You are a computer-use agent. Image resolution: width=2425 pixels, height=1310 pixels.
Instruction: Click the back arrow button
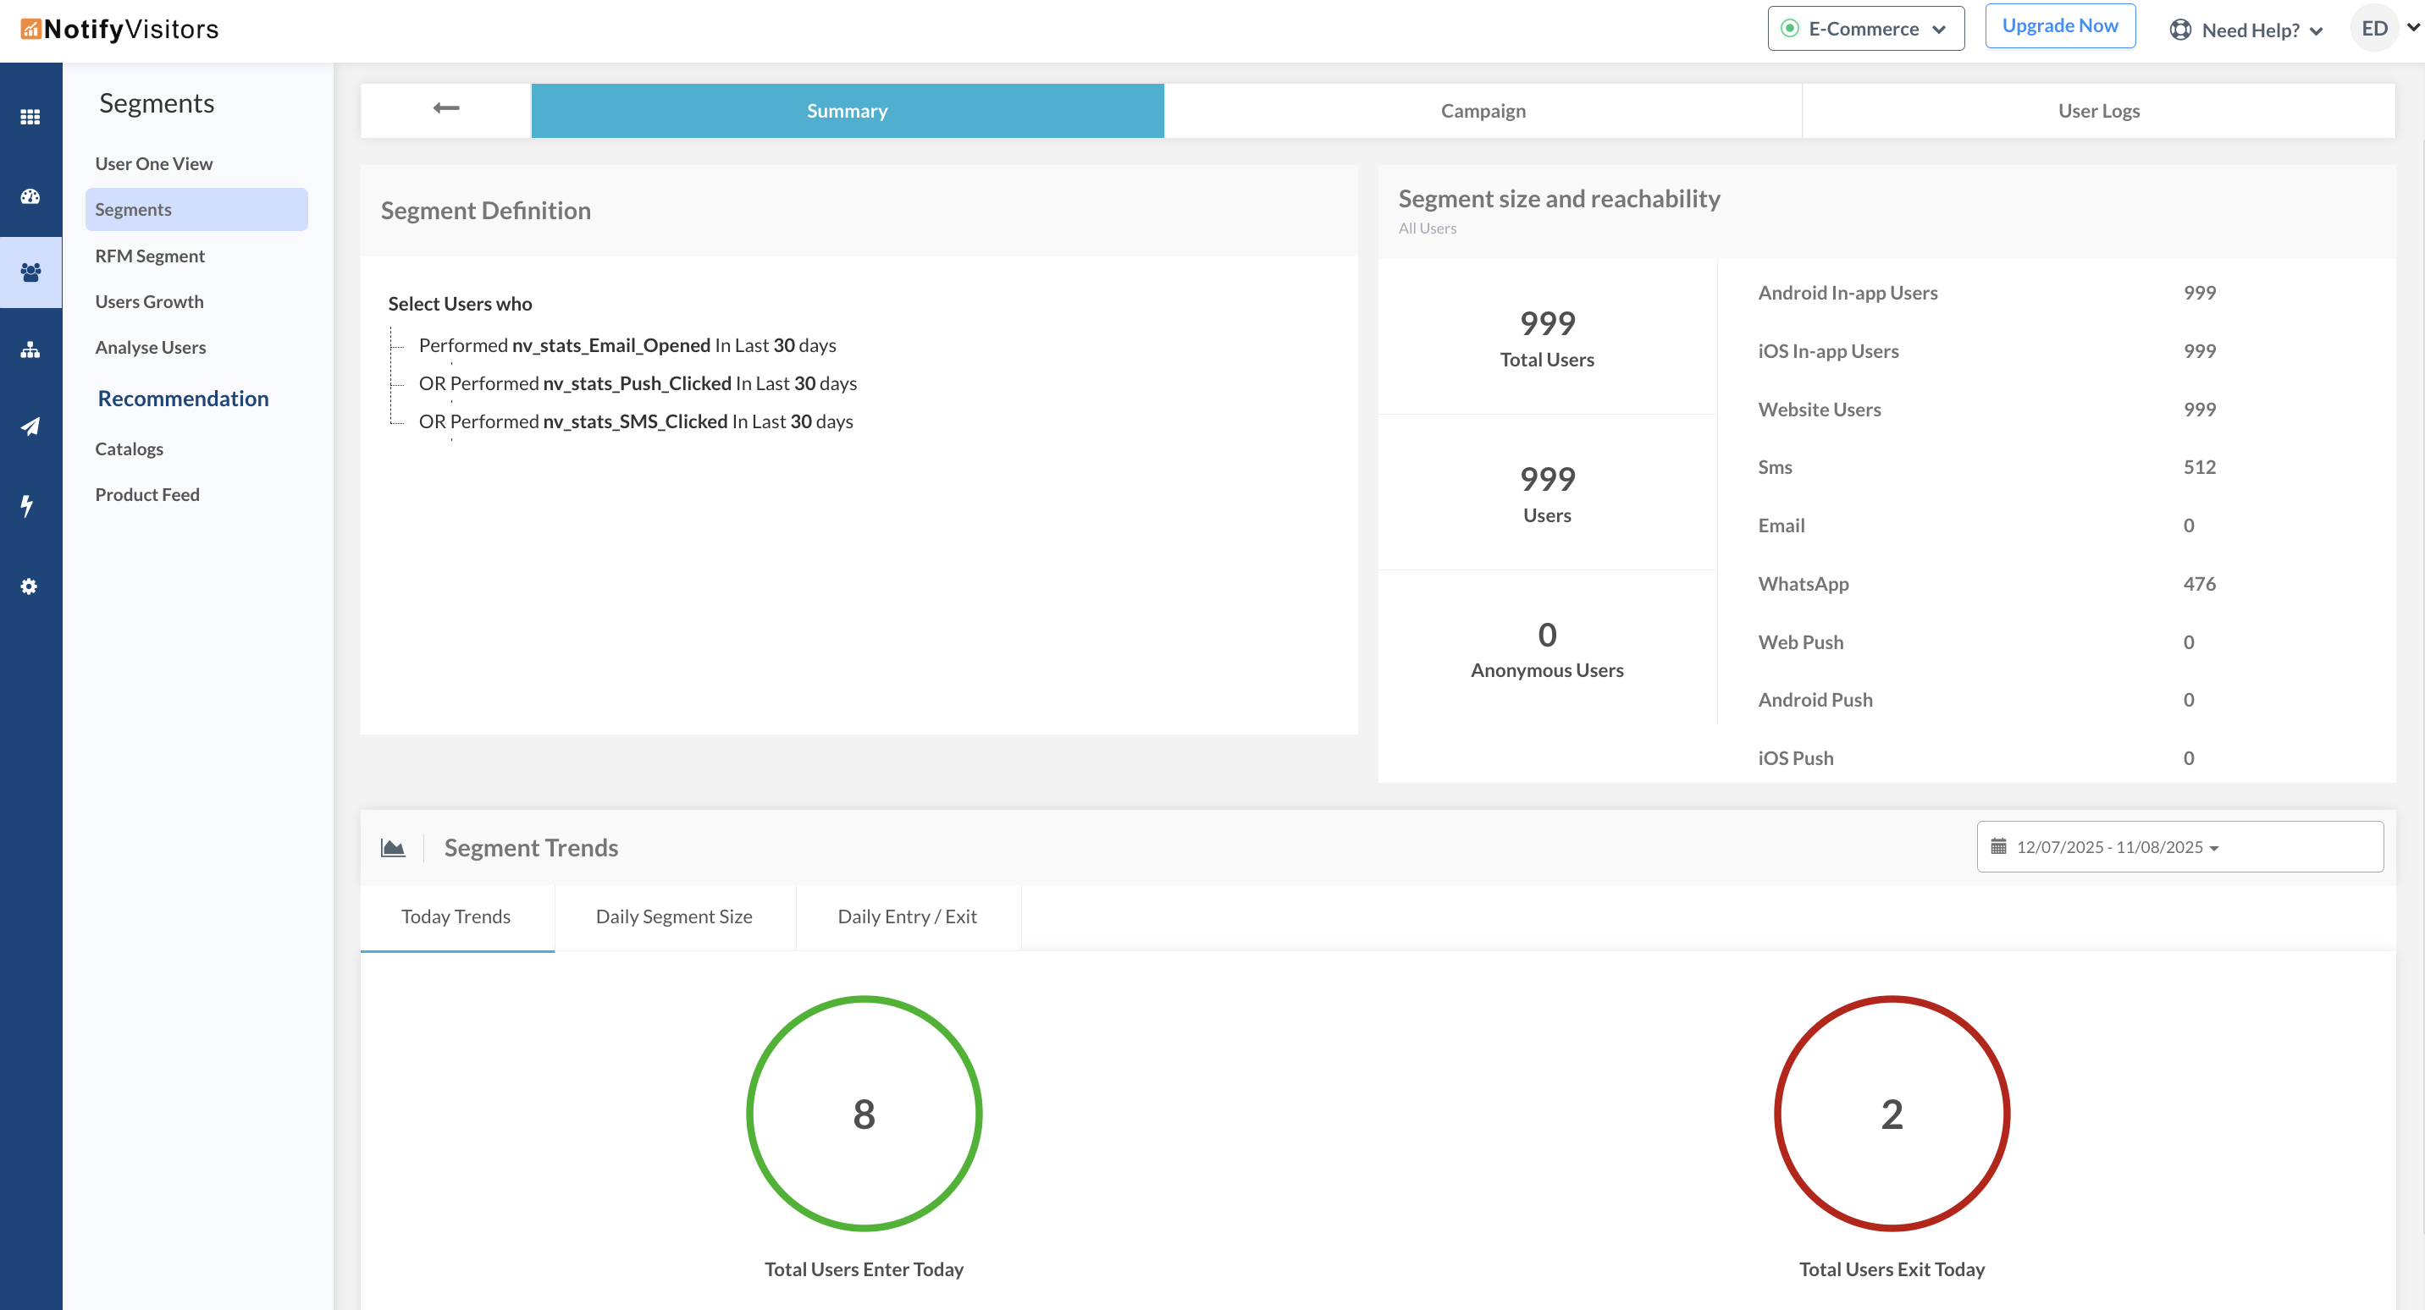point(445,108)
